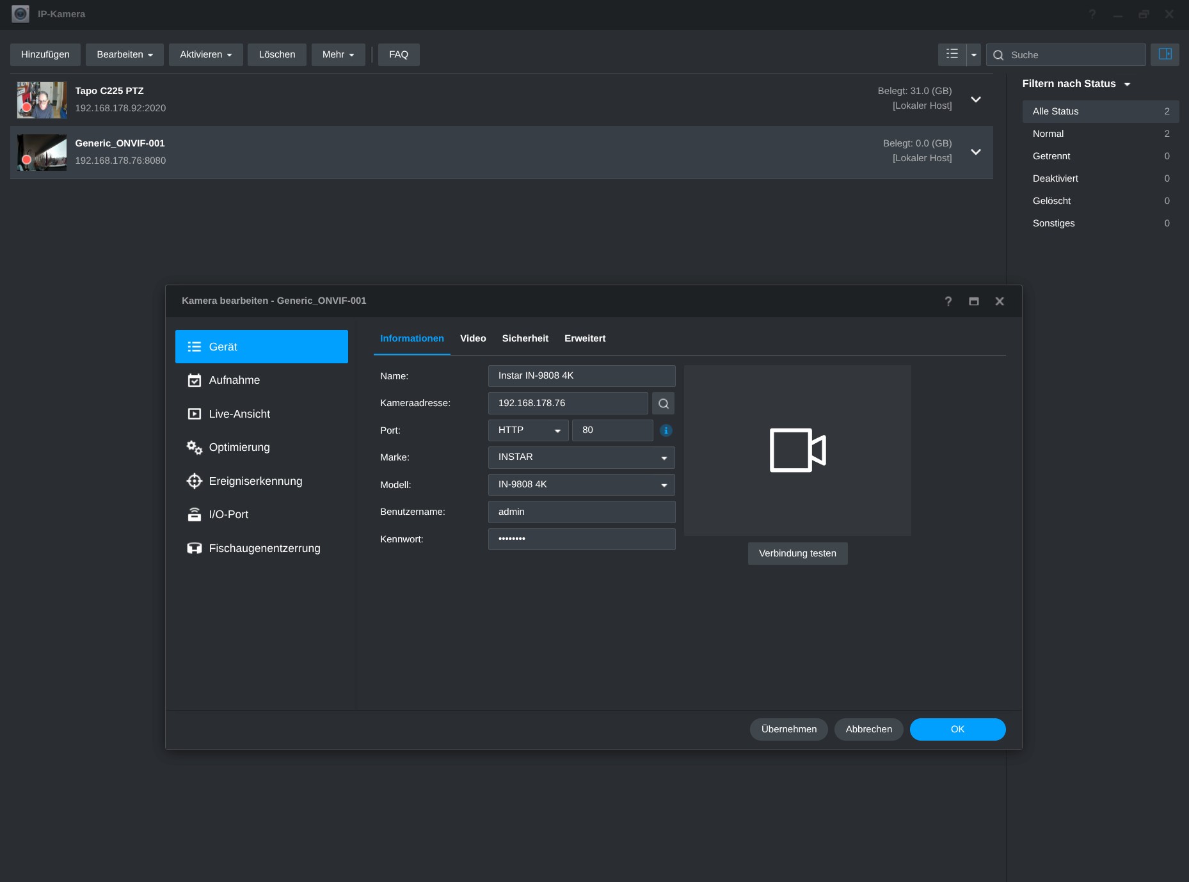Select Fischaugenentzerrung in sidebar
Image resolution: width=1189 pixels, height=882 pixels.
(264, 548)
